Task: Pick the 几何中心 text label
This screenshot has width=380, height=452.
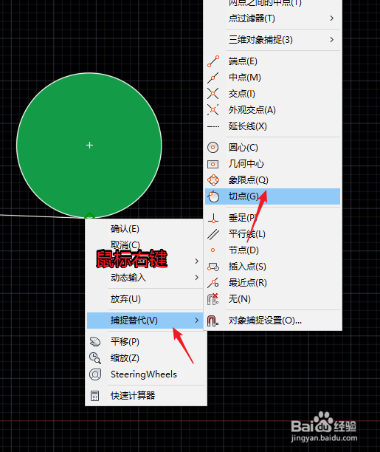Action: point(246,164)
